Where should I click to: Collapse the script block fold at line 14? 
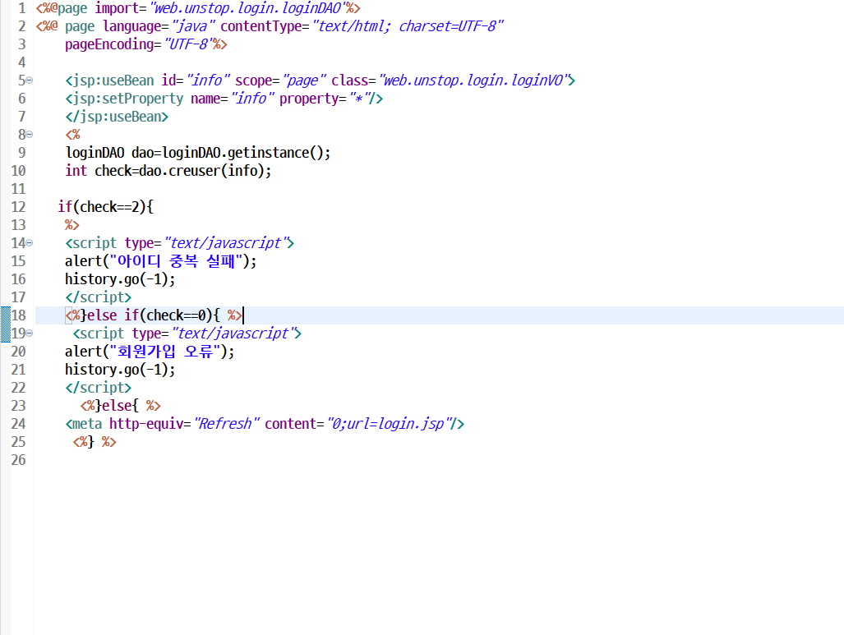[x=30, y=243]
